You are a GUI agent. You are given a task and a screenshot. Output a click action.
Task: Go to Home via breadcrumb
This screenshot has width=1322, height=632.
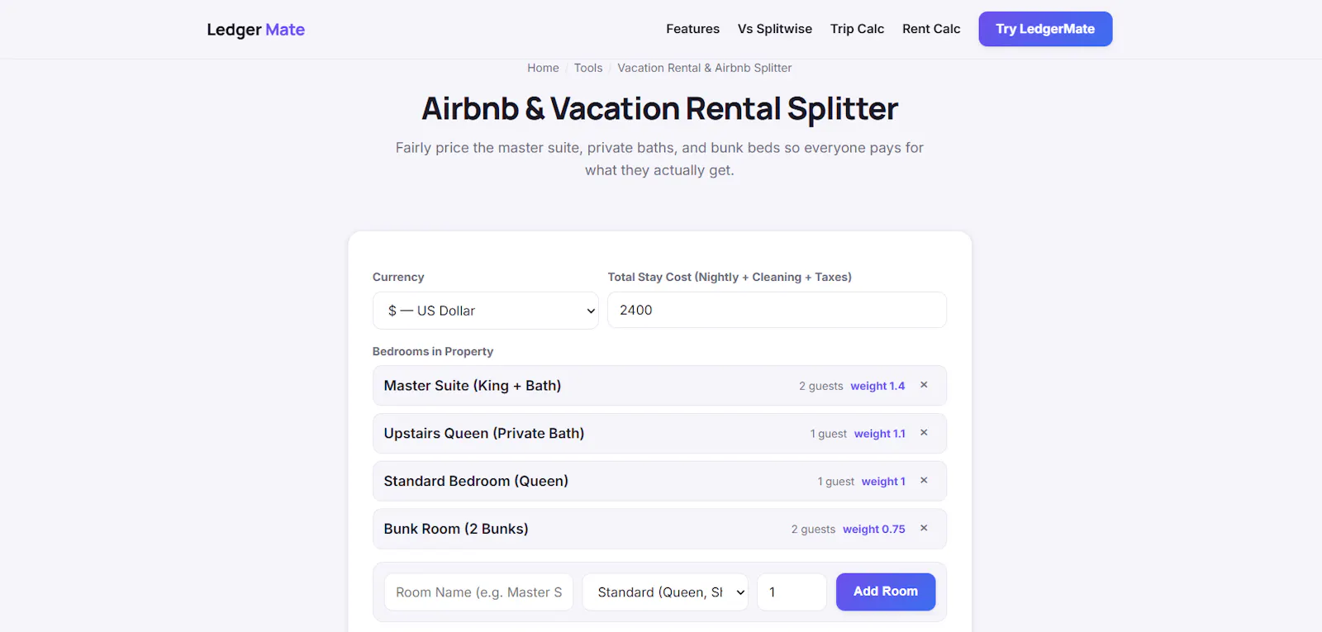[x=543, y=68]
